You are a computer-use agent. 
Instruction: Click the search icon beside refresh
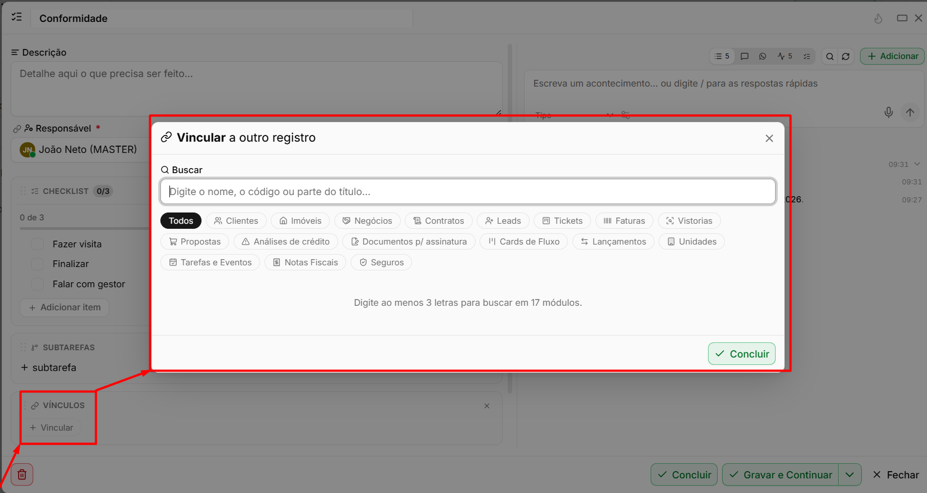(x=830, y=56)
